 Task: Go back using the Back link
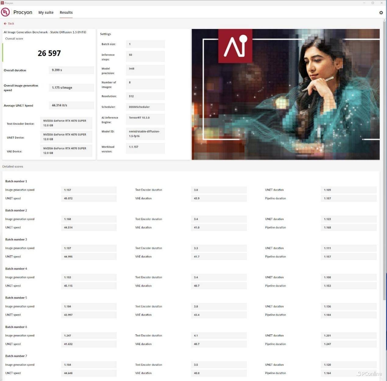[x=11, y=23]
